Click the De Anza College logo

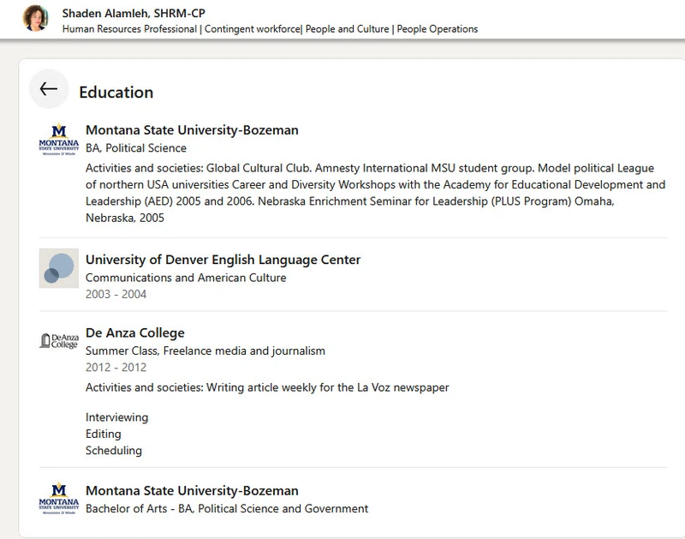pos(59,340)
